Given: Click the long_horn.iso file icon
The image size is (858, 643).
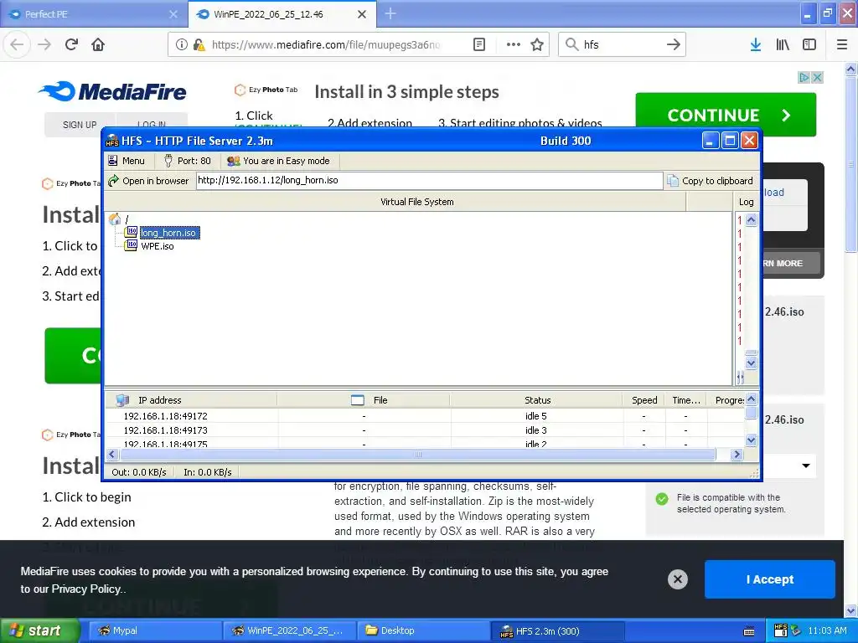Looking at the screenshot, I should pos(132,232).
